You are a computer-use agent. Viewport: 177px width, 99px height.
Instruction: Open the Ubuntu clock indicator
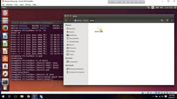tap(169, 7)
